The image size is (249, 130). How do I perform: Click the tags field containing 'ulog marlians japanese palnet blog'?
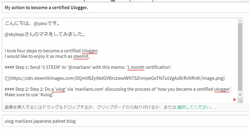point(126,121)
